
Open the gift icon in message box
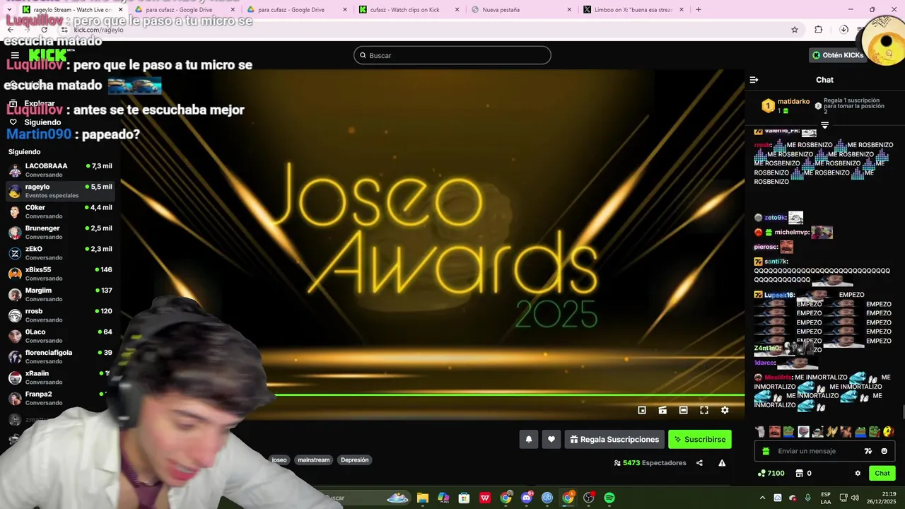(766, 451)
